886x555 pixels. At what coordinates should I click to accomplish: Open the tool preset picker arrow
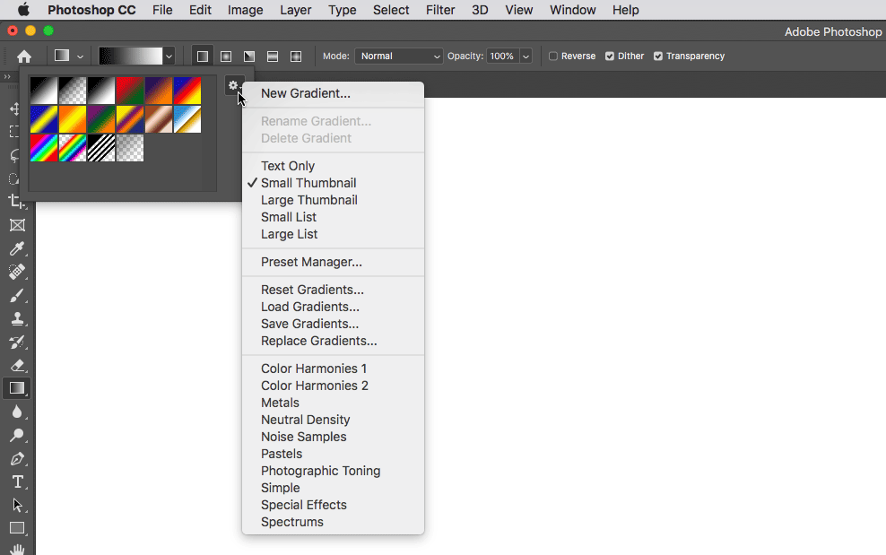[80, 56]
